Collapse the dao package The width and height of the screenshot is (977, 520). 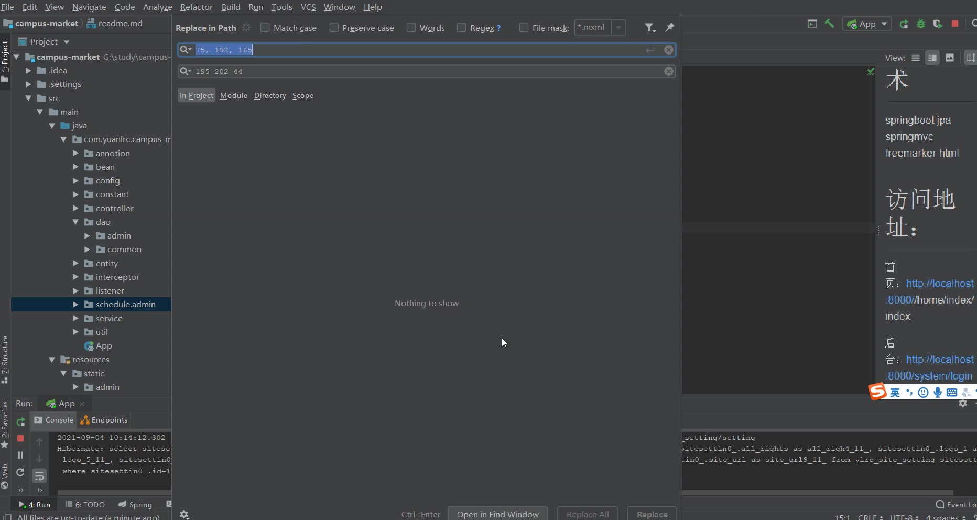[x=75, y=222]
